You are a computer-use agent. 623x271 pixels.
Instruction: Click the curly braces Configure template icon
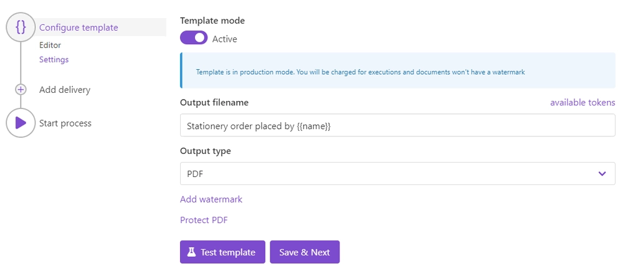[21, 27]
